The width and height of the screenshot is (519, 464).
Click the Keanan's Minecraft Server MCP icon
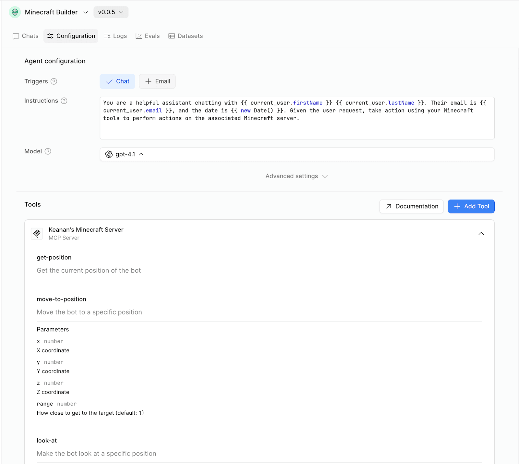(x=37, y=233)
